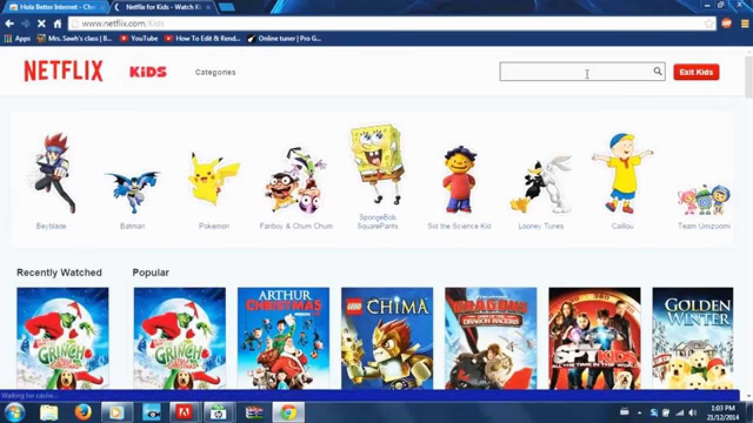Open the Categories menu

(x=215, y=72)
